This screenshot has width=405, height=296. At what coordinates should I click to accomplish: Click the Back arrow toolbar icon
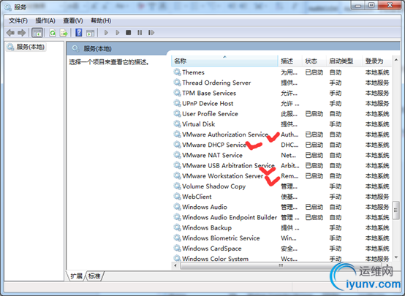coord(10,33)
